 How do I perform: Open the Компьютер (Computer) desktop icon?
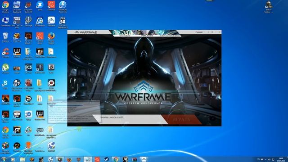coord(5,22)
